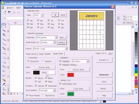Click the Save toolbar icon
Viewport: 139px width, 104px height.
coord(14,12)
